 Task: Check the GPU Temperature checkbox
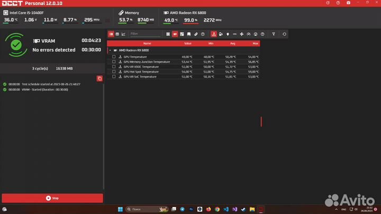coord(114,57)
